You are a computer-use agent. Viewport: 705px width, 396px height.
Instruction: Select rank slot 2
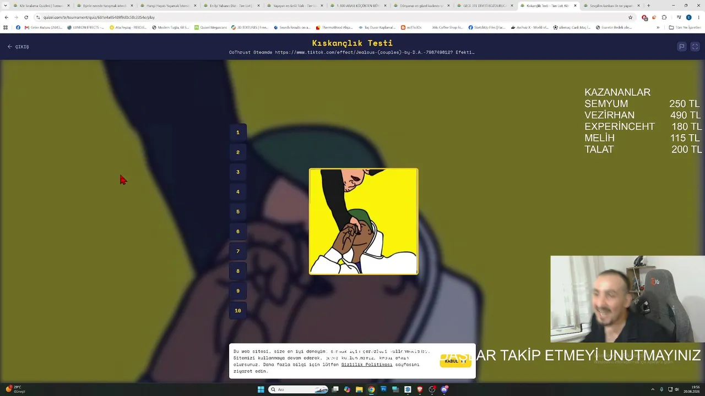coord(238,152)
